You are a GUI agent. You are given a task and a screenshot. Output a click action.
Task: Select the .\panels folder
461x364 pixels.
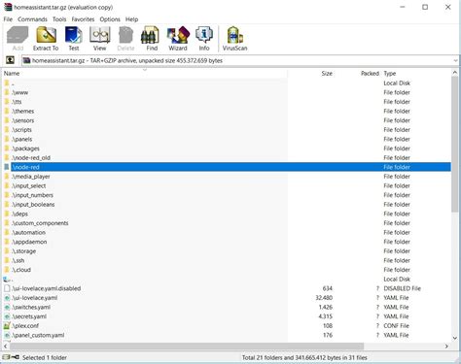22,140
